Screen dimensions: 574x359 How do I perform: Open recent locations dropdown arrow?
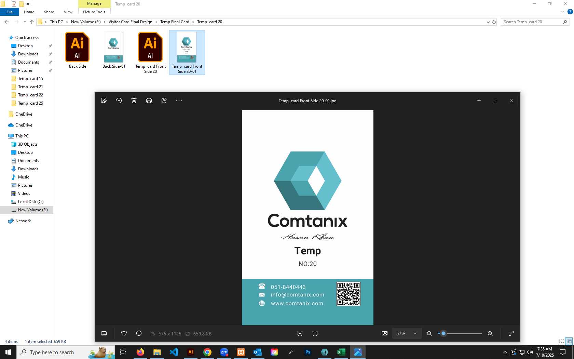click(25, 22)
